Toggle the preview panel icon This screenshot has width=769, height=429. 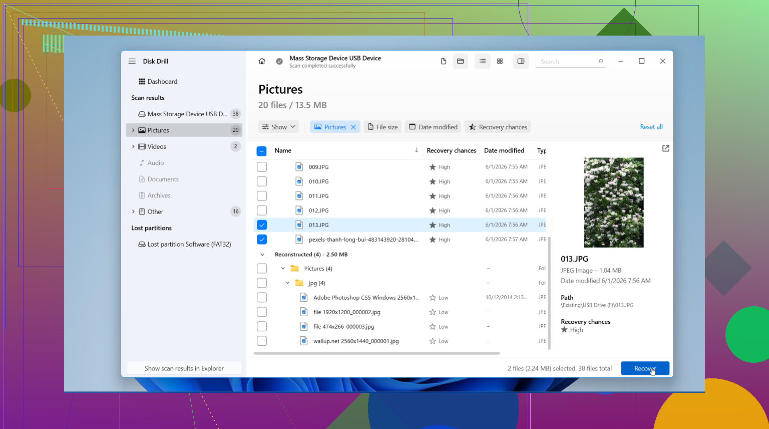[521, 61]
